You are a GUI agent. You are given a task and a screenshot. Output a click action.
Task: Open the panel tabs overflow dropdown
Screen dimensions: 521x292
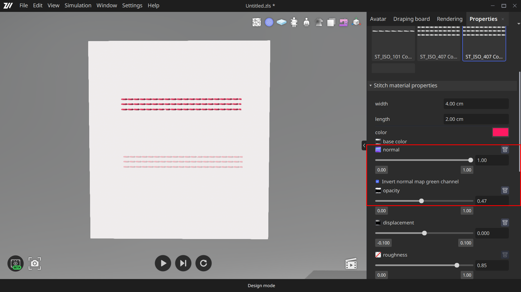tap(518, 24)
